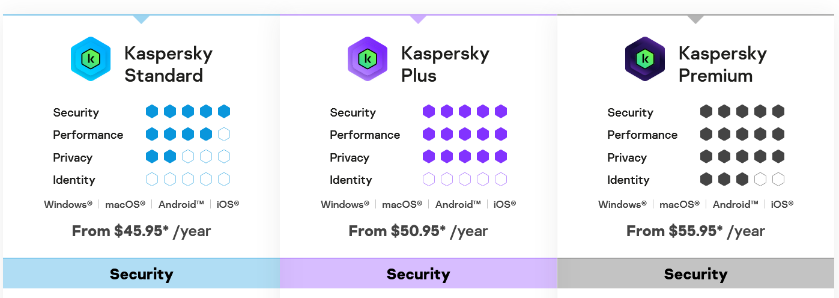This screenshot has height=298, width=839.
Task: Click the From $45.95 per year price
Action: click(x=141, y=231)
